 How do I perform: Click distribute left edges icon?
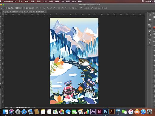[69, 8]
